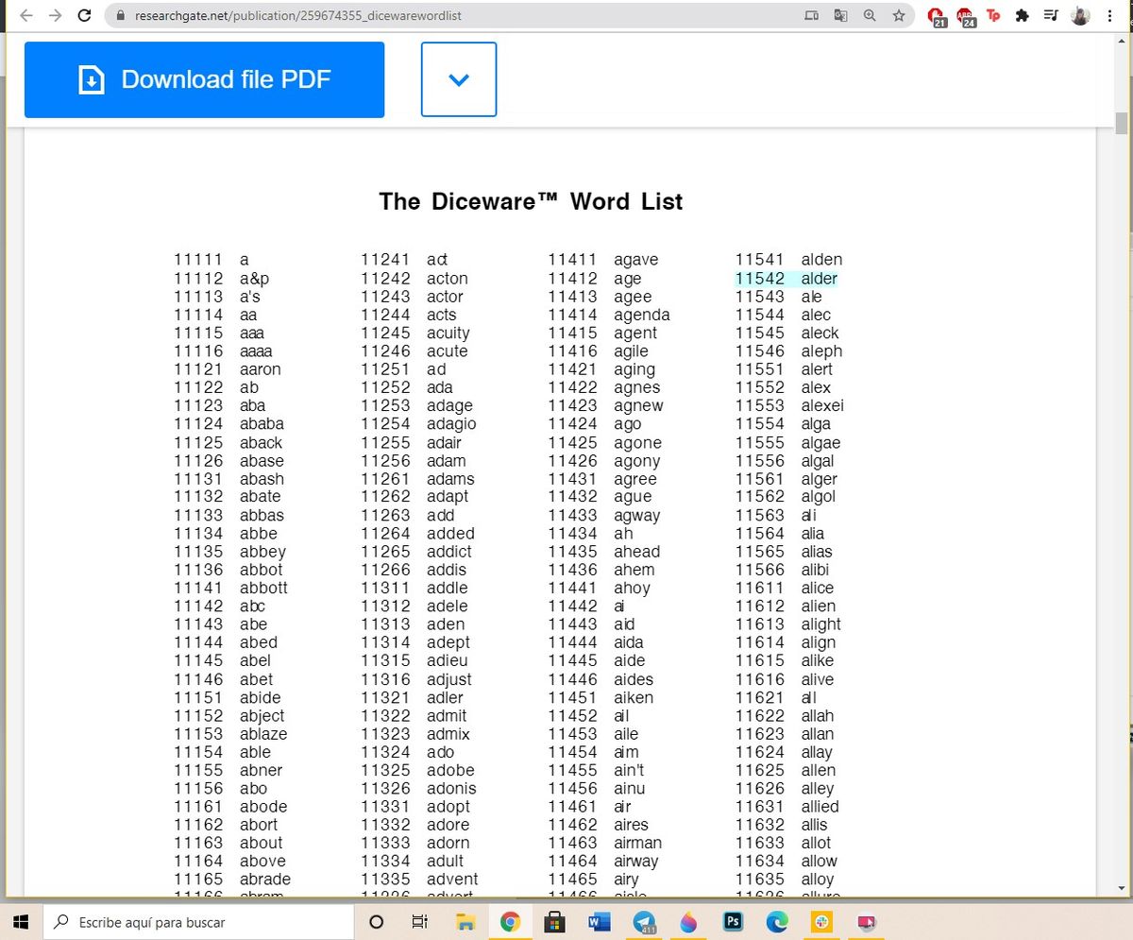Click the user profile avatar
The image size is (1133, 940).
click(x=1081, y=16)
